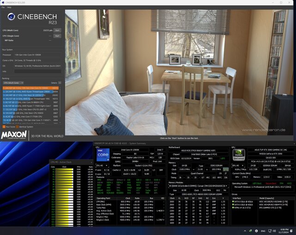The width and height of the screenshot is (296, 235).
Task: Open the Help menu
Action: coord(9,7)
